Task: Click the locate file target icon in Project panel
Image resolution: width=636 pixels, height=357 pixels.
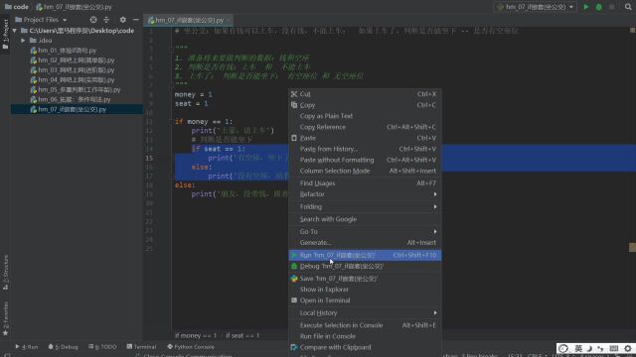Action: click(93, 20)
